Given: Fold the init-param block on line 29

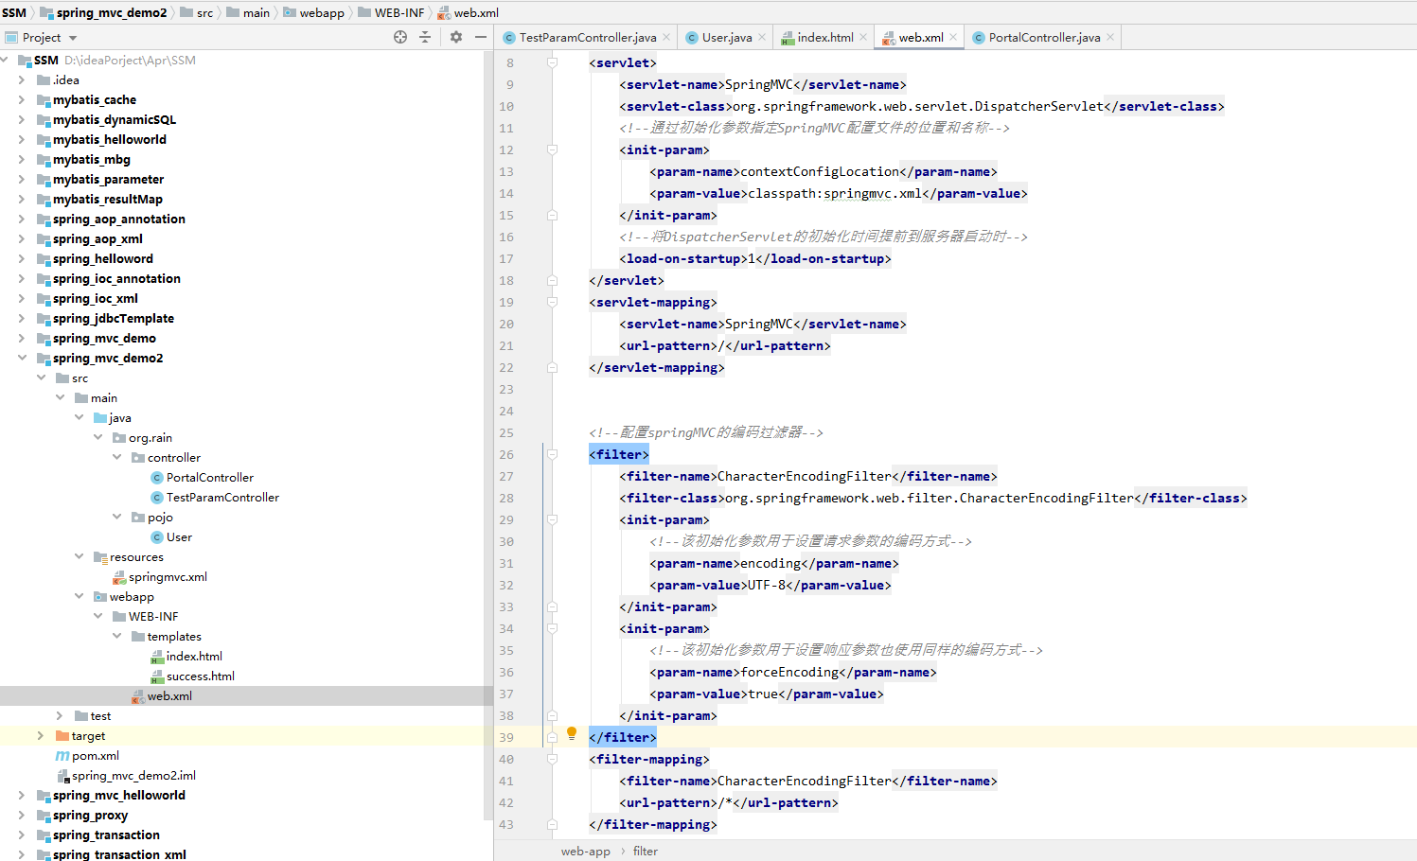Looking at the screenshot, I should 552,519.
